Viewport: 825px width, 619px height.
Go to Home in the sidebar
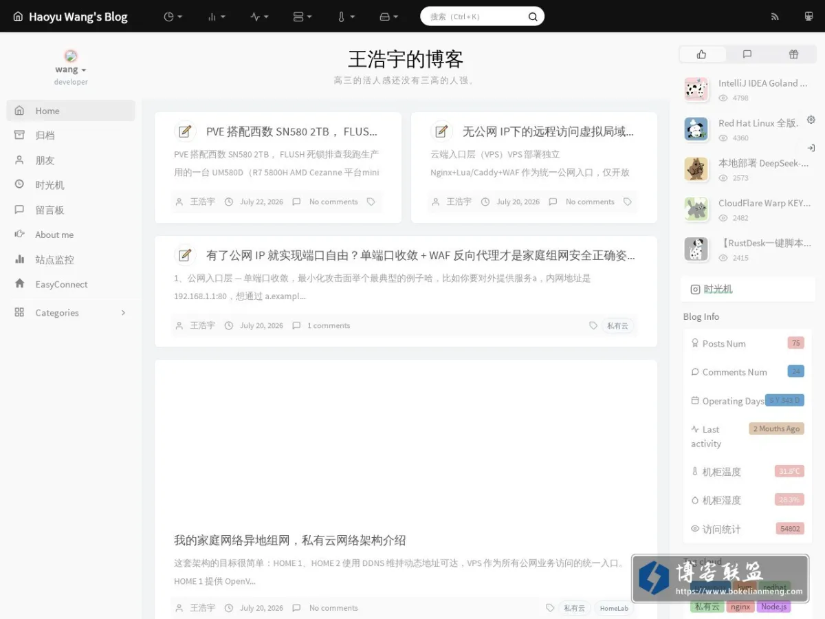click(71, 111)
